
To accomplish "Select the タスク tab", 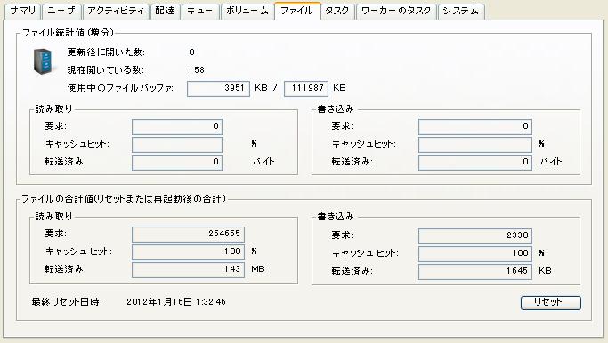I will pos(337,11).
